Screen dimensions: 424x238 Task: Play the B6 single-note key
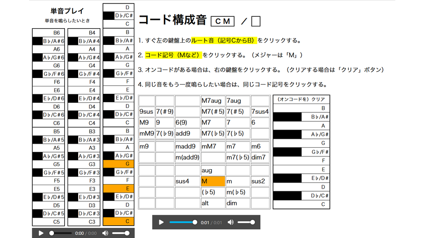(x=49, y=33)
